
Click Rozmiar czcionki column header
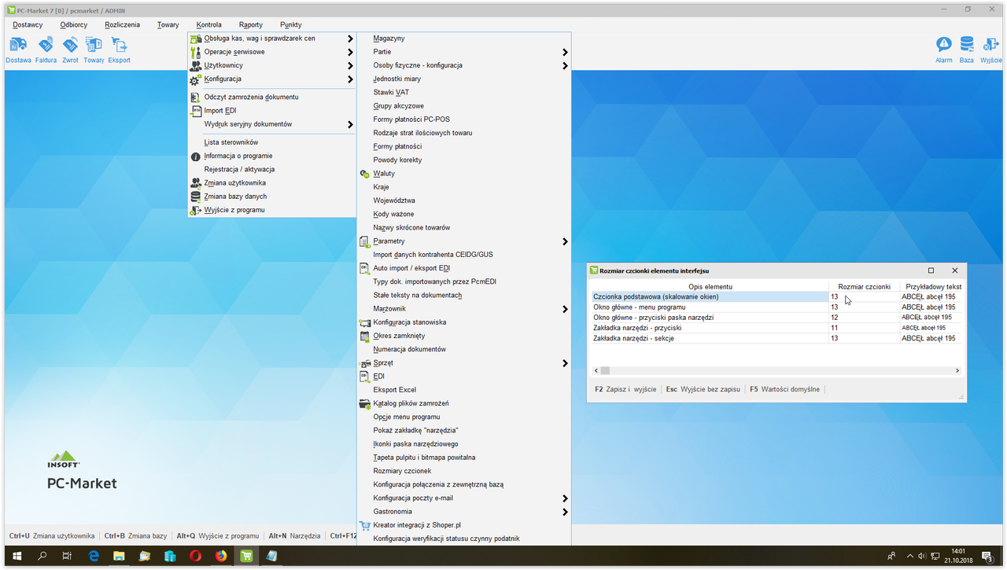[864, 287]
